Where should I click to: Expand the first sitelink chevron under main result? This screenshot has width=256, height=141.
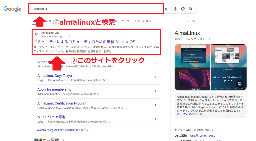click(155, 63)
